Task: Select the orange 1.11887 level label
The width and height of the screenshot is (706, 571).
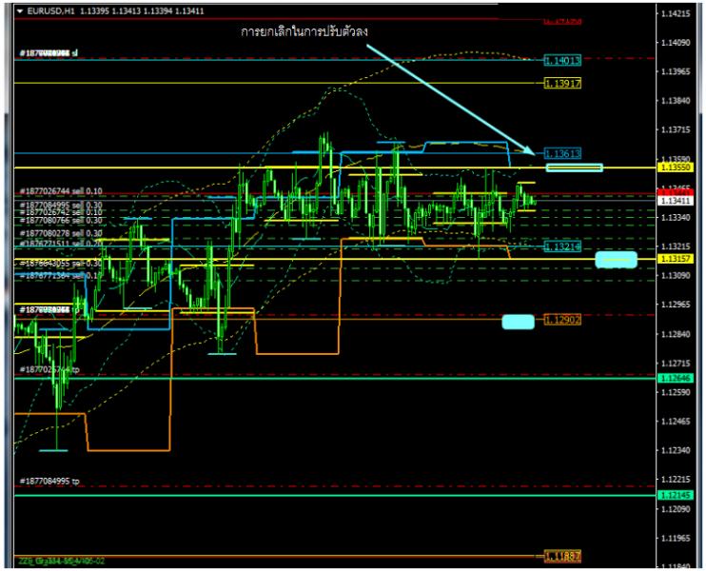Action: click(x=562, y=557)
